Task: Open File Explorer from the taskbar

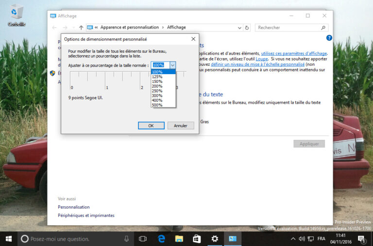Action: click(x=179, y=239)
